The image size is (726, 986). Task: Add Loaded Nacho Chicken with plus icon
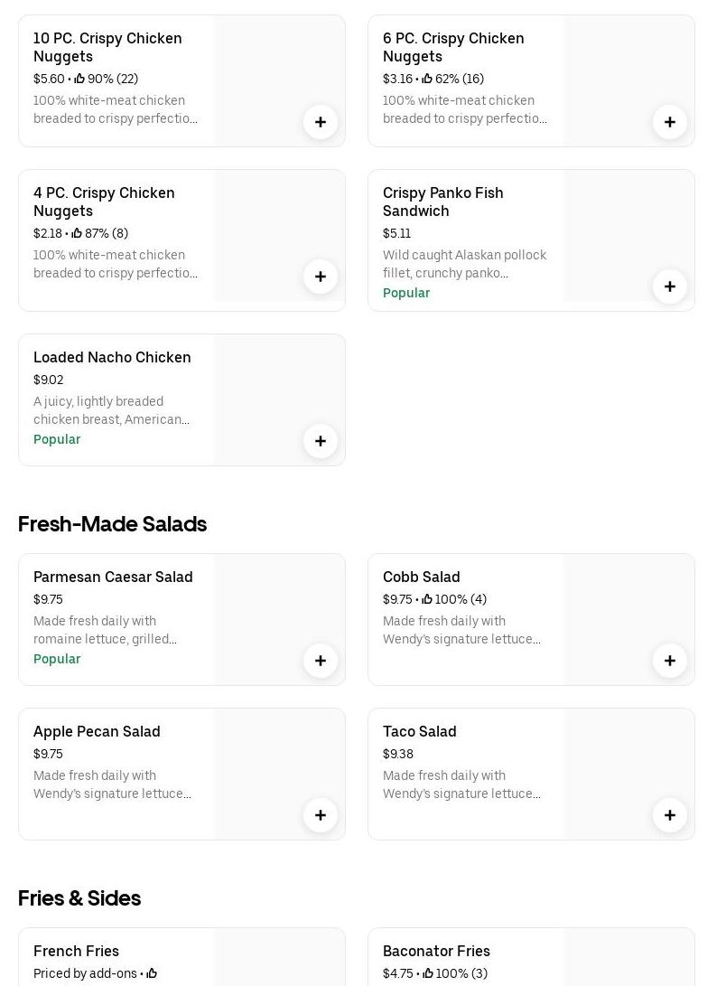click(x=321, y=441)
